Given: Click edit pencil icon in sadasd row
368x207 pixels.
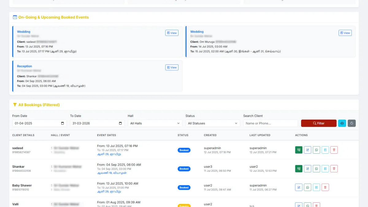Looking at the screenshot, I should [x=308, y=150].
